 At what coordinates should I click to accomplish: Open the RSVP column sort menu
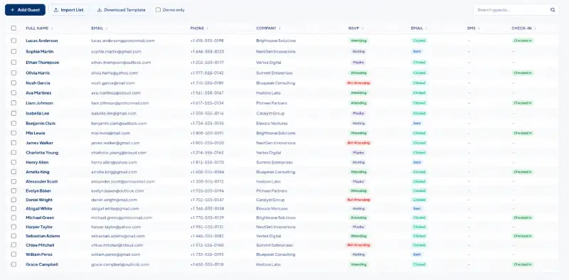tap(363, 28)
